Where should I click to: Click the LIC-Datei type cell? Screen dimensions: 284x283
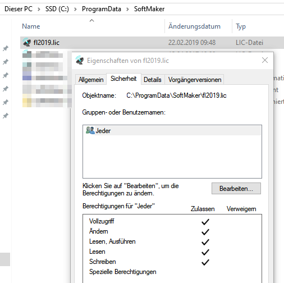click(x=249, y=43)
